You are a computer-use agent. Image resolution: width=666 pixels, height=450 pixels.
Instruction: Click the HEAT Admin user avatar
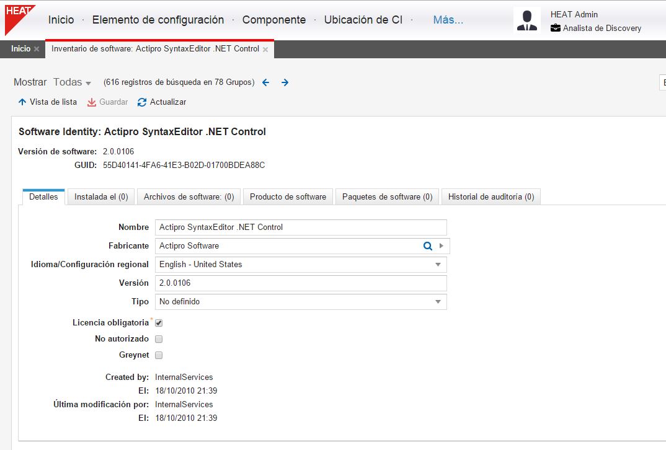point(526,20)
